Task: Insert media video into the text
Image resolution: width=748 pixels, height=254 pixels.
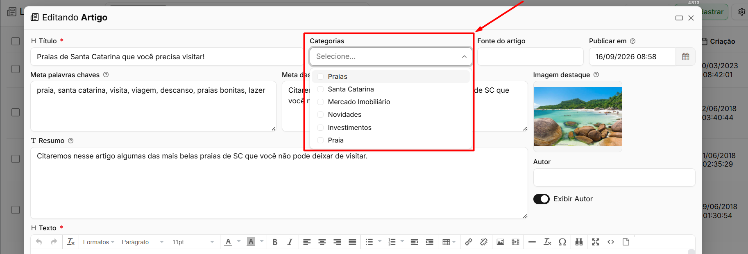Action: pos(515,242)
